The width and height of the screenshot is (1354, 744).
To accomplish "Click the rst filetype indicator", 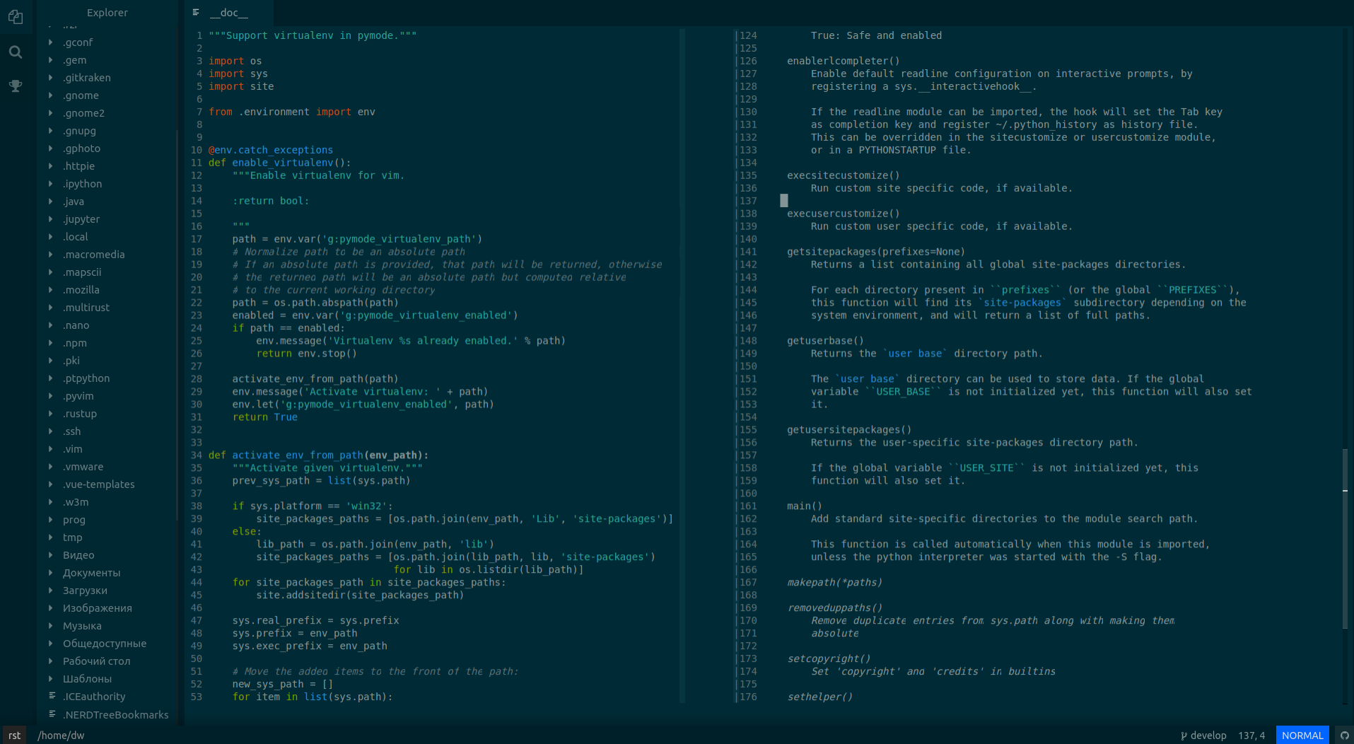I will pos(14,736).
